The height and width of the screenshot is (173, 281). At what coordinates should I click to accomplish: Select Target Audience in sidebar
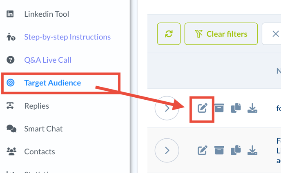pyautogui.click(x=52, y=83)
